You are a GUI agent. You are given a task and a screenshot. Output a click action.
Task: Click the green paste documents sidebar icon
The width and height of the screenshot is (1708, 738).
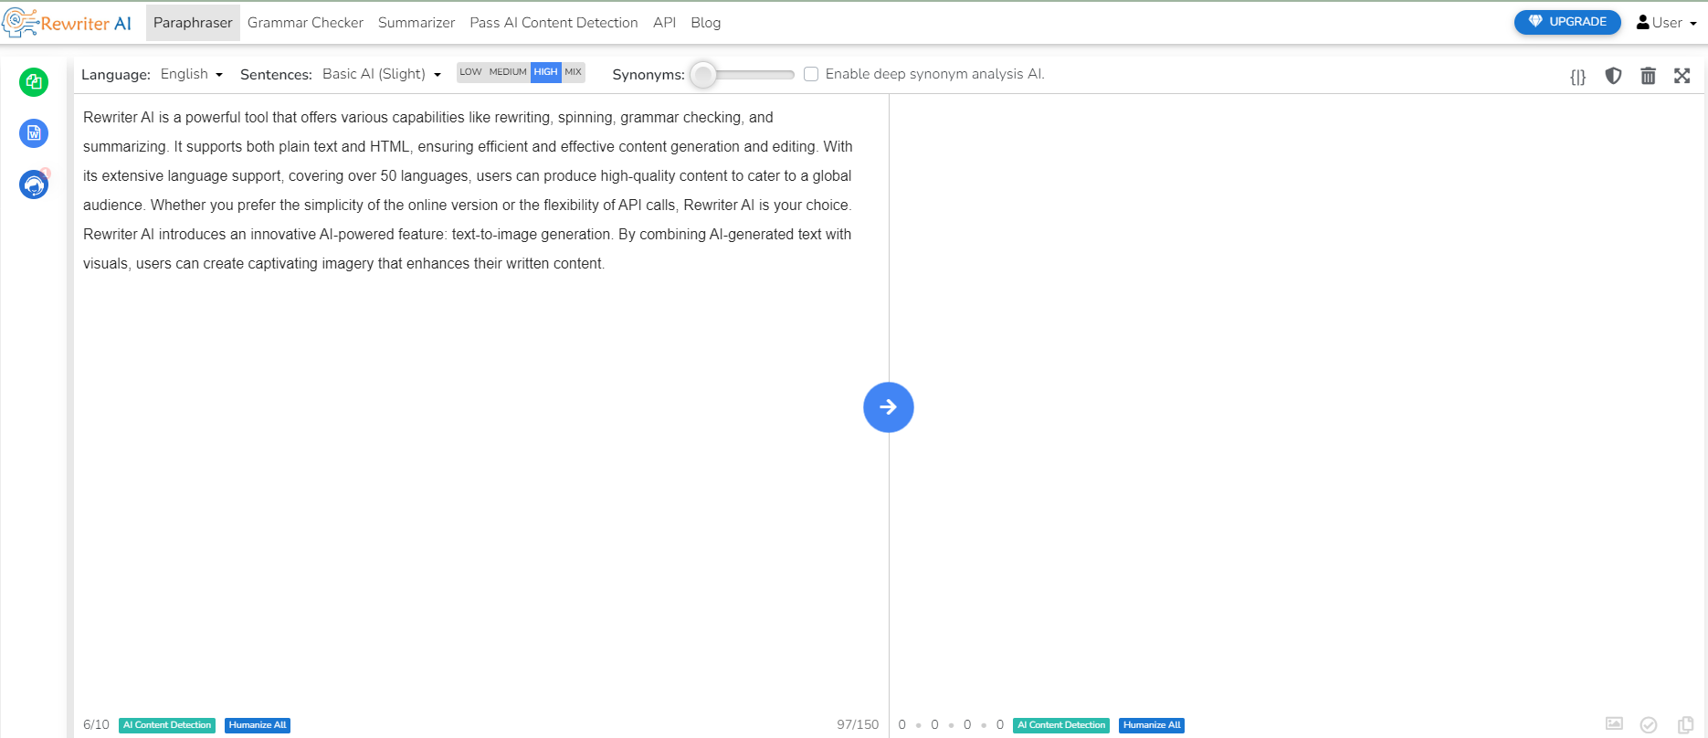pos(34,82)
